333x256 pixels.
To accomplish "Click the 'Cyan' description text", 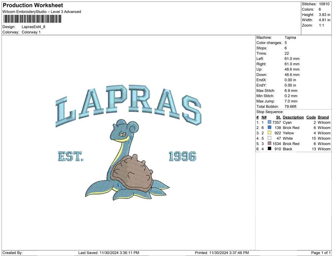I will coord(287,122).
